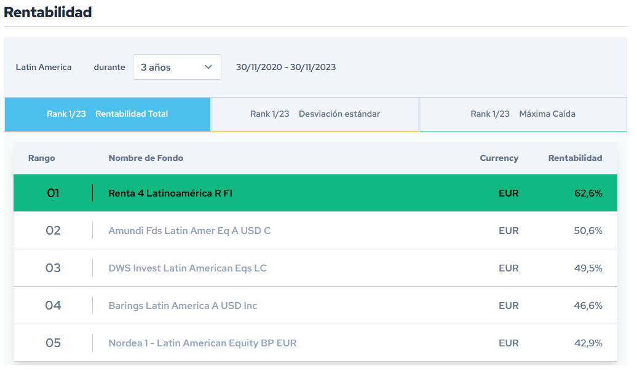Click the chevron arrow in period selector
Image resolution: width=637 pixels, height=382 pixels.
pos(208,67)
